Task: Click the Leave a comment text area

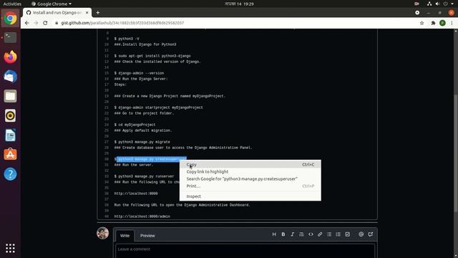Action: point(245,251)
